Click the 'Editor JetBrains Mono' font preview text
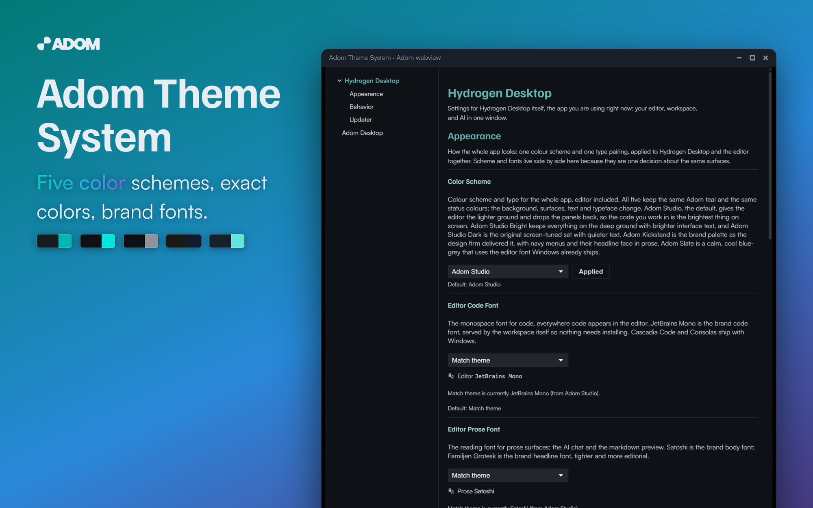Image resolution: width=813 pixels, height=508 pixels. click(489, 376)
